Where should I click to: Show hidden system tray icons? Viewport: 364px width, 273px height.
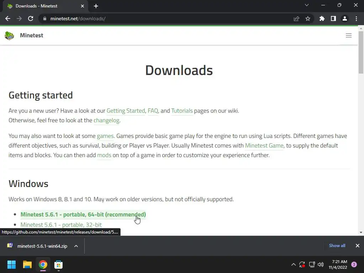pyautogui.click(x=293, y=264)
